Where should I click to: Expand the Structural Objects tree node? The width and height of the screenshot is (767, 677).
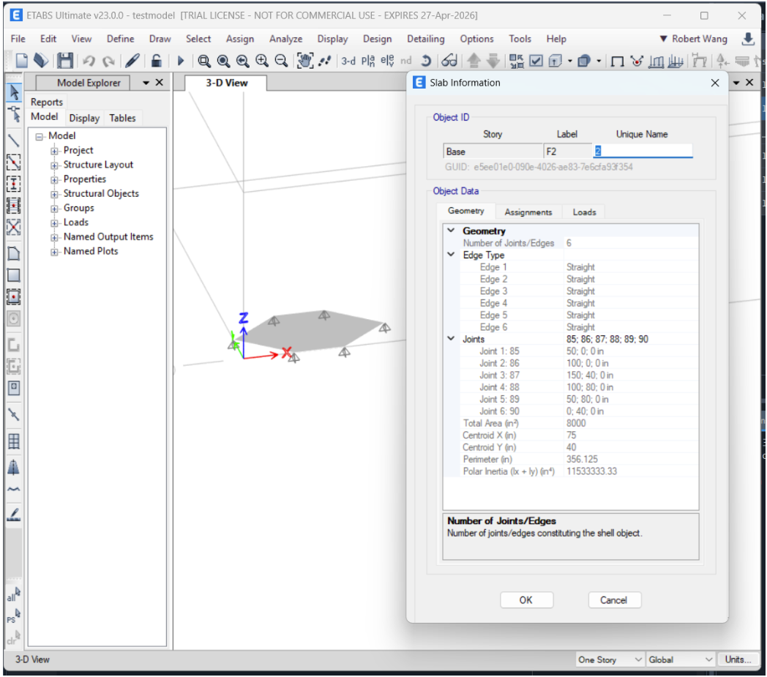tap(54, 194)
